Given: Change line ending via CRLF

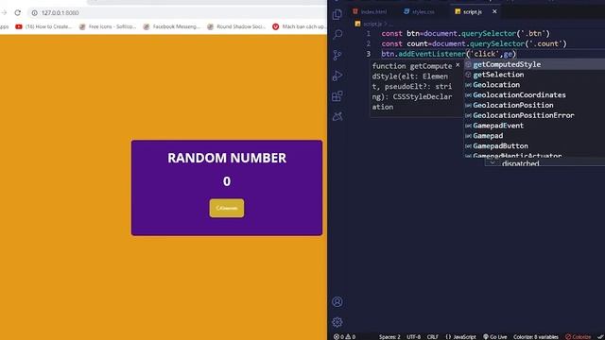Looking at the screenshot, I should [x=432, y=336].
